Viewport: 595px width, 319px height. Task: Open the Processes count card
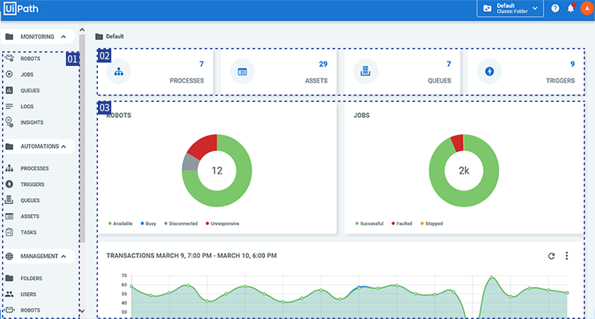pos(155,71)
